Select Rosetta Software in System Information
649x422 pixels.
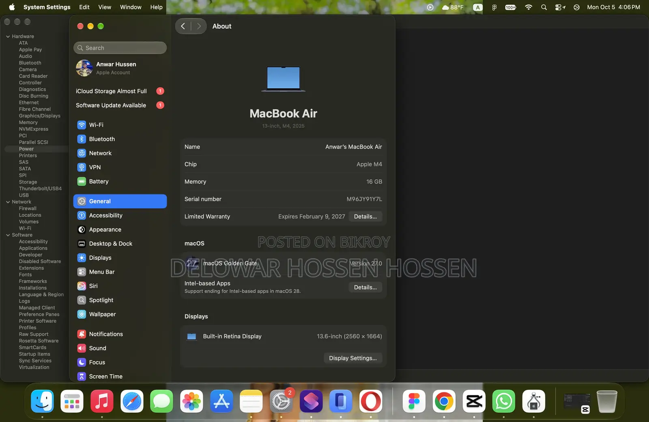tap(39, 341)
